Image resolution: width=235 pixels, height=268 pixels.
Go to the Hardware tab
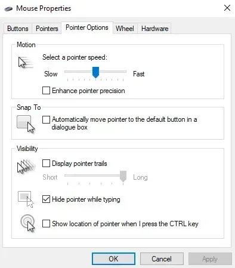click(155, 29)
